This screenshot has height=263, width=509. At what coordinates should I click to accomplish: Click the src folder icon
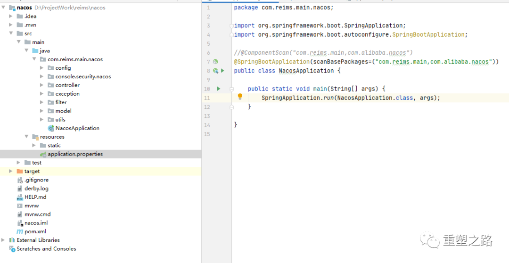click(x=20, y=33)
